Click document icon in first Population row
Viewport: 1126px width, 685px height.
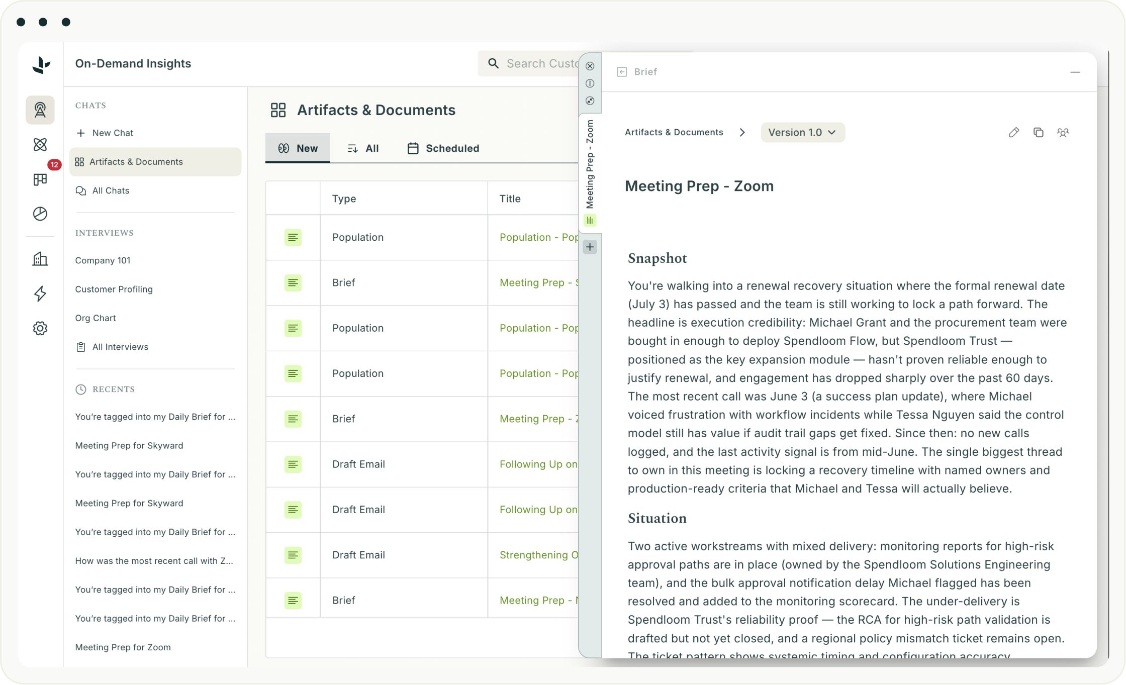(293, 237)
